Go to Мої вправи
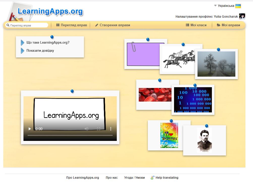This screenshot has height=186, width=253. (229, 25)
